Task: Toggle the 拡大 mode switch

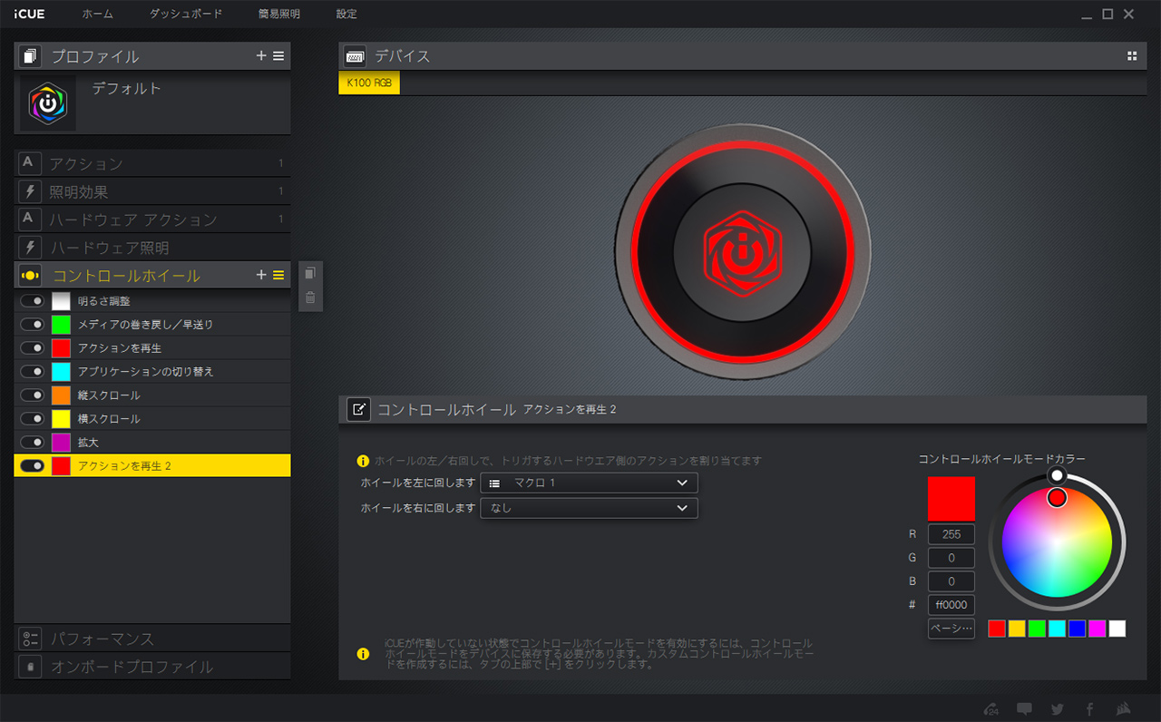Action: pyautogui.click(x=33, y=443)
